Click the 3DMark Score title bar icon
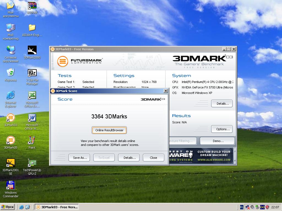This screenshot has height=211, width=282. click(x=53, y=91)
